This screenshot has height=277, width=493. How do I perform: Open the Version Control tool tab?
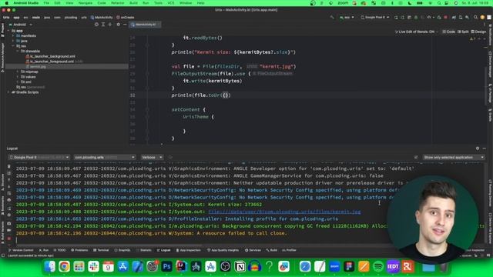21,250
